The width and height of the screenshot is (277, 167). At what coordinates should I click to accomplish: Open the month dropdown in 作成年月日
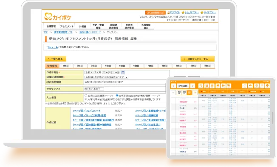pos(105,72)
